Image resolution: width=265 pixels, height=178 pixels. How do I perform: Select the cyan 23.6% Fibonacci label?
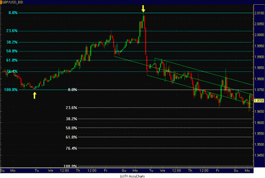point(12,31)
